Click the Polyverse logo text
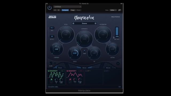 tap(116, 17)
